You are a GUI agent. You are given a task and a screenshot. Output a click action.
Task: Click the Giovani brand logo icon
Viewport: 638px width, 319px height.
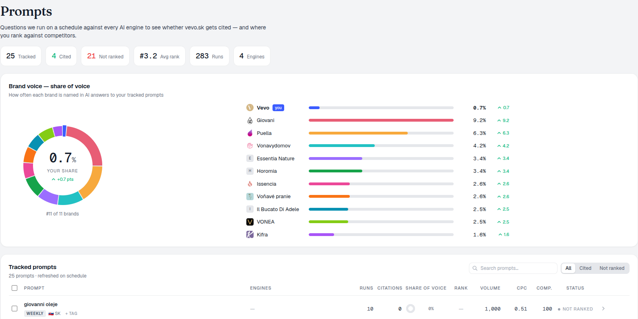(250, 120)
